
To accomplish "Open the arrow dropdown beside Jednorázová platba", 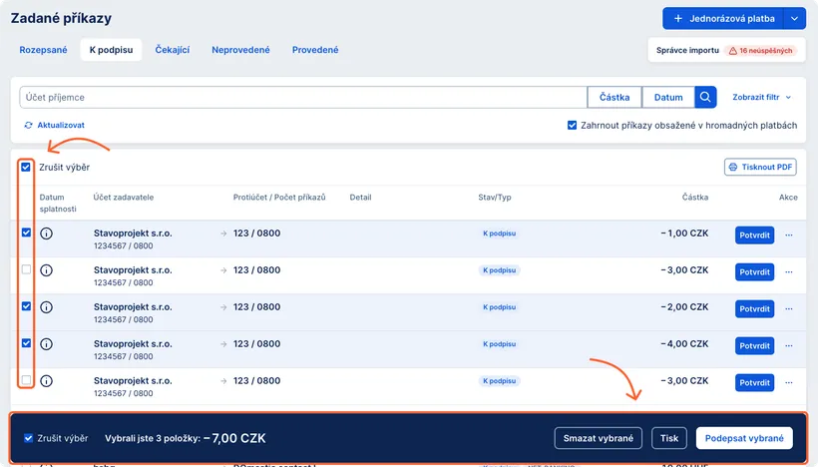I will coord(795,18).
